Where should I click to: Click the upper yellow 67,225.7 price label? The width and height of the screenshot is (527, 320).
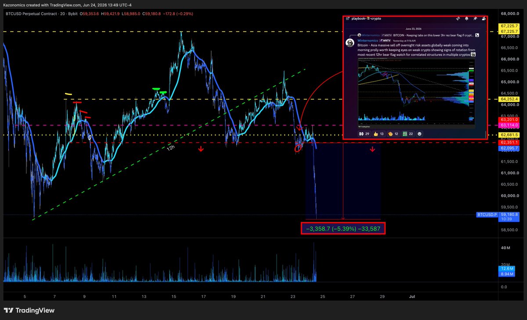(509, 27)
